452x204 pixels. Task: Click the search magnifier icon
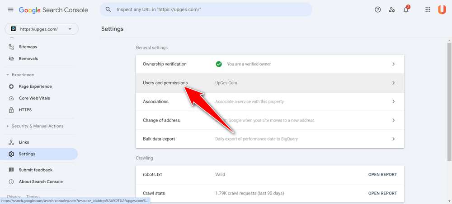108,9
